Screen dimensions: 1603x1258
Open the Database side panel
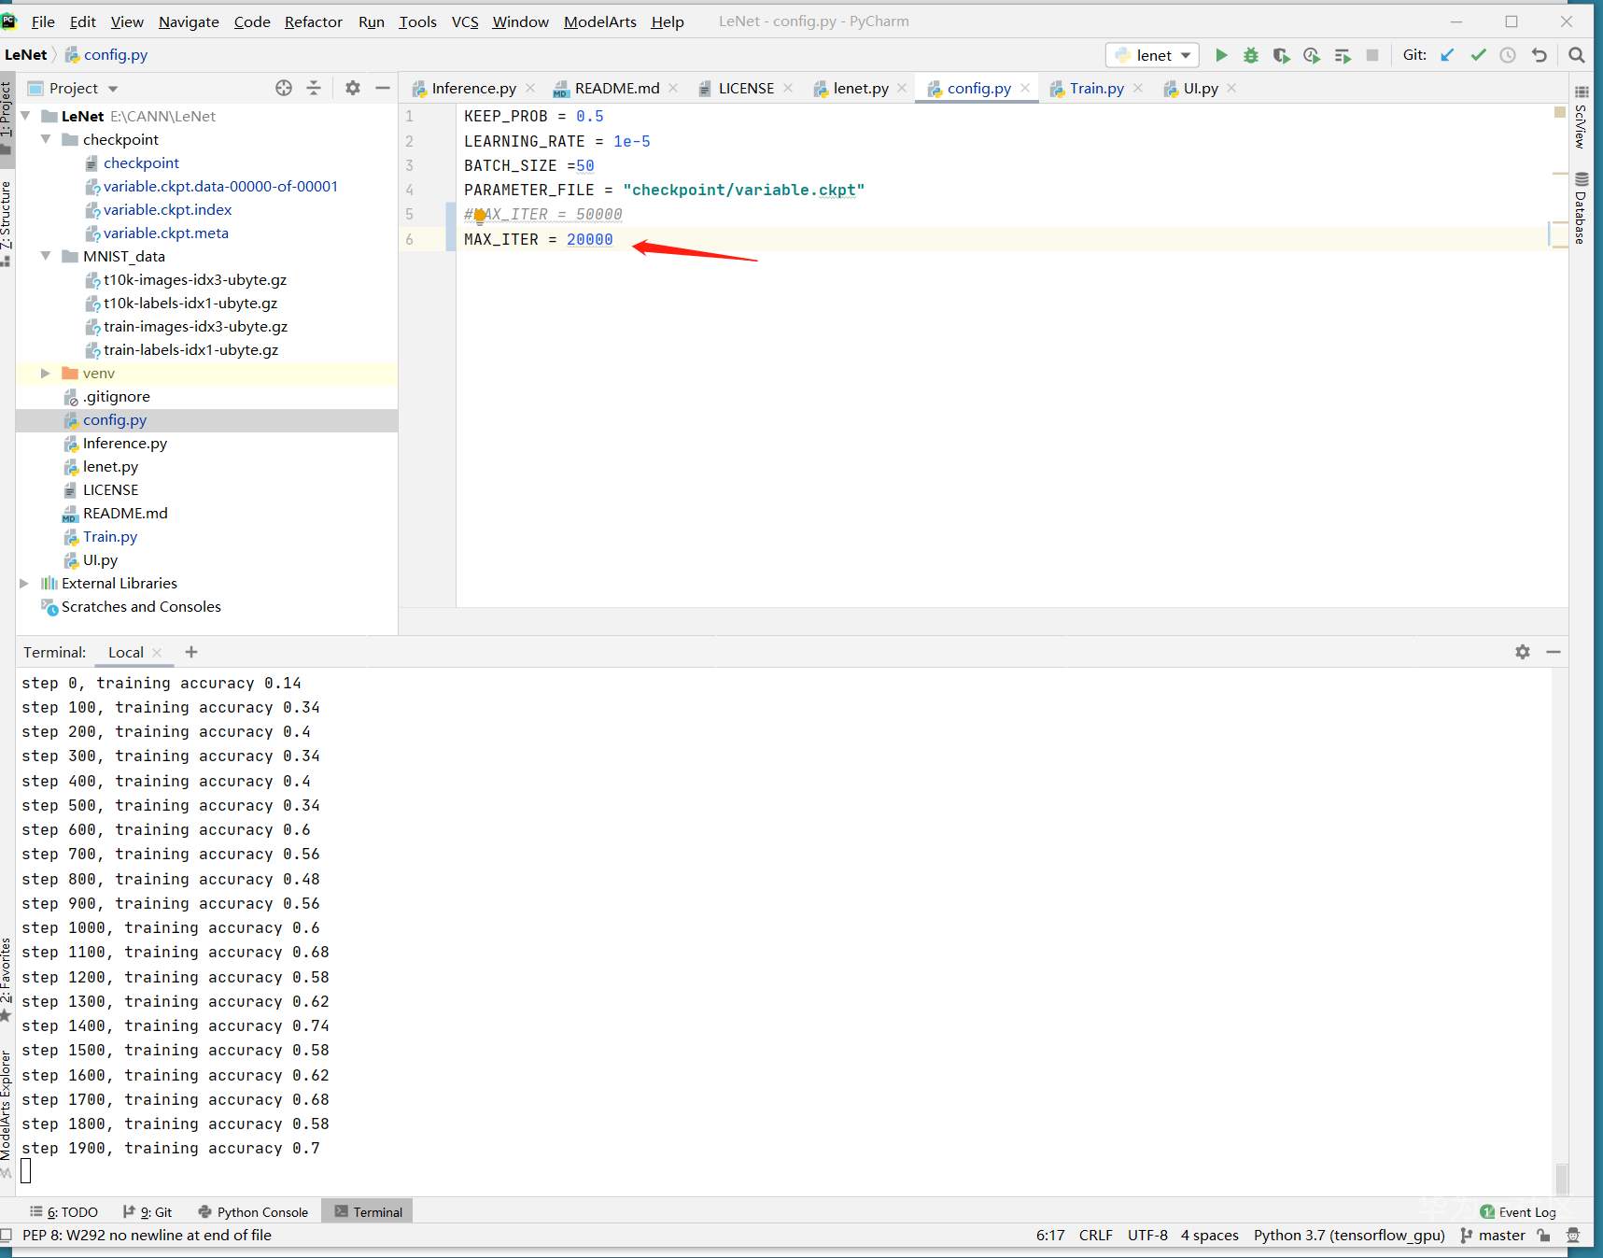(x=1581, y=207)
